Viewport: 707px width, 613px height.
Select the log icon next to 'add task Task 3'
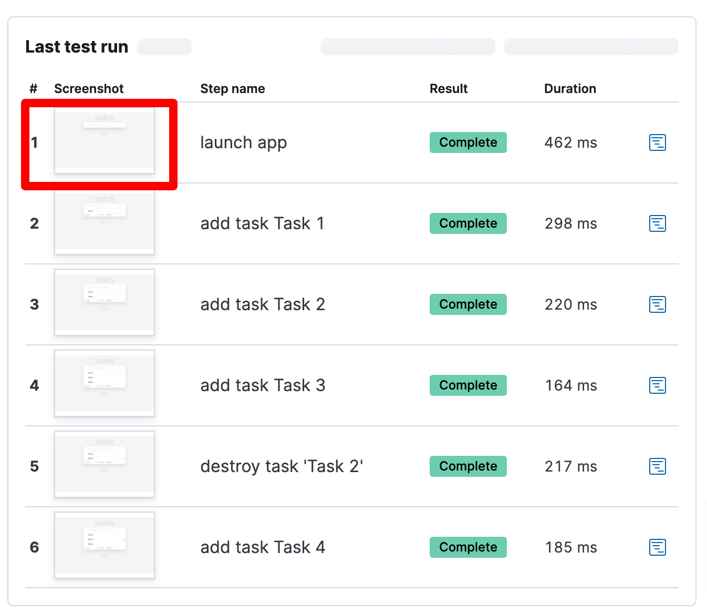657,385
